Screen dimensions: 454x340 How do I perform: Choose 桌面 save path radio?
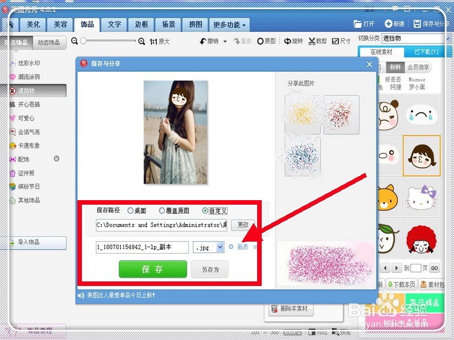pos(130,211)
